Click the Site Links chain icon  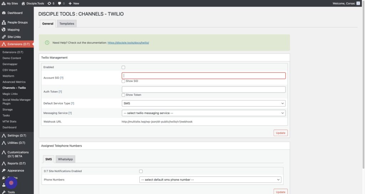(4, 37)
